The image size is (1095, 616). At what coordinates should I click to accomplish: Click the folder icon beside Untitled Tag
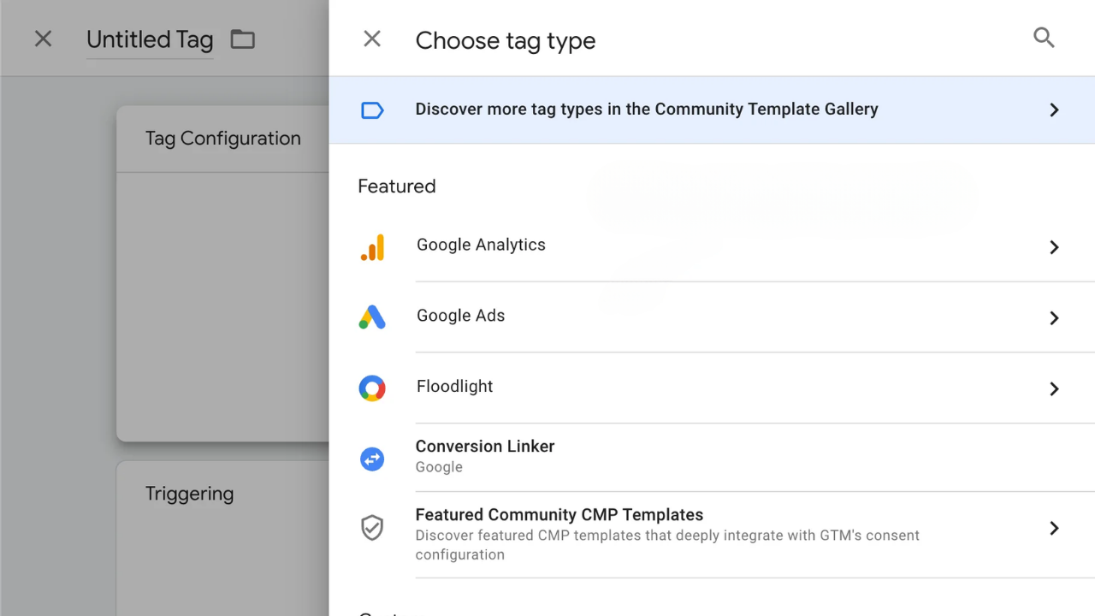243,39
